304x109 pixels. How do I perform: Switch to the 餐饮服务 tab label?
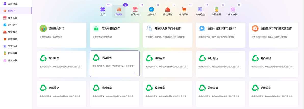168,15
